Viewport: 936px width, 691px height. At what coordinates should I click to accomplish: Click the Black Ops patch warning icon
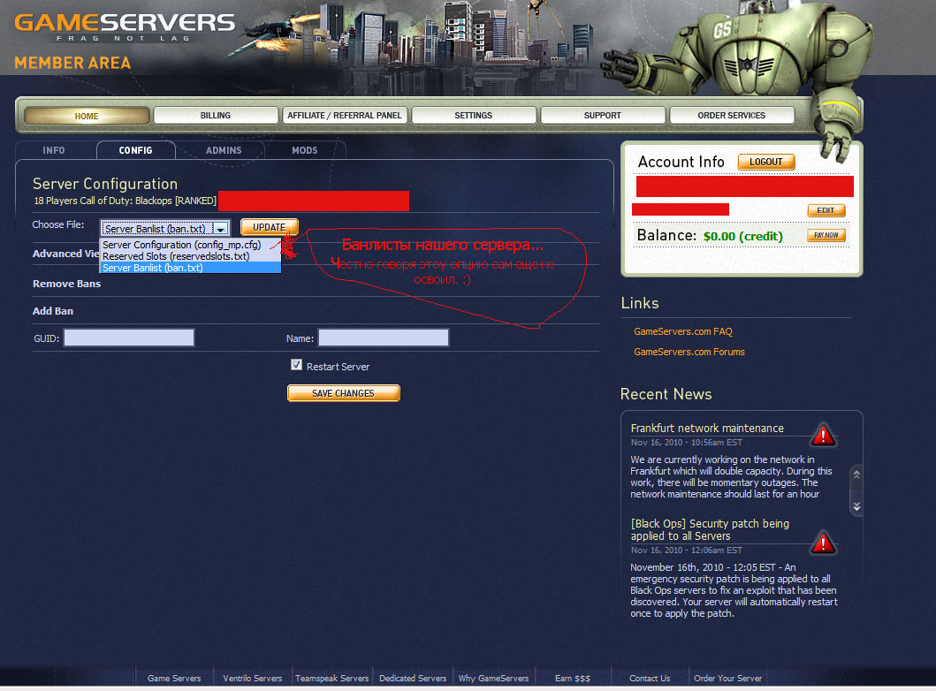coord(823,543)
